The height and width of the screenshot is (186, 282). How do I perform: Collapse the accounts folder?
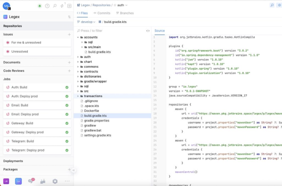(x=78, y=37)
